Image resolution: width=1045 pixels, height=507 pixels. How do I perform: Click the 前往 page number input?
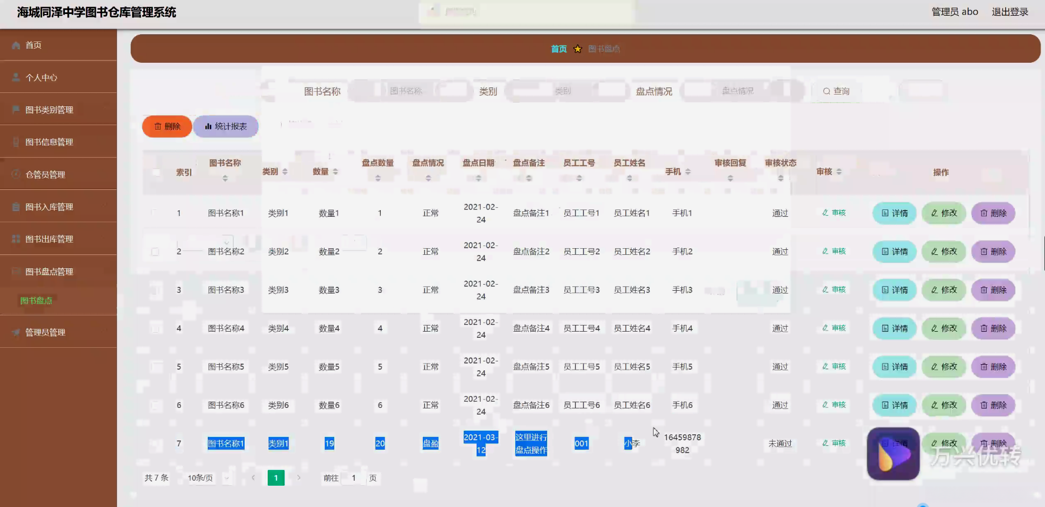353,478
